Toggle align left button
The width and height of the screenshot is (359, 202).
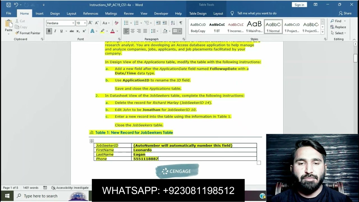point(126,31)
